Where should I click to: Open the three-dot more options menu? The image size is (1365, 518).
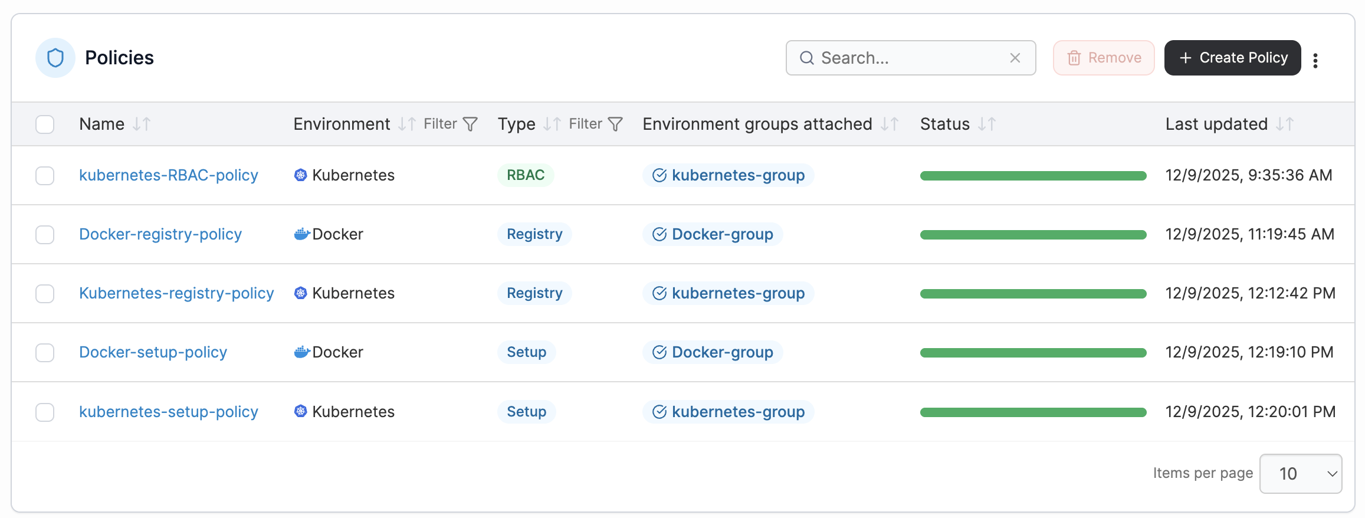pyautogui.click(x=1315, y=60)
